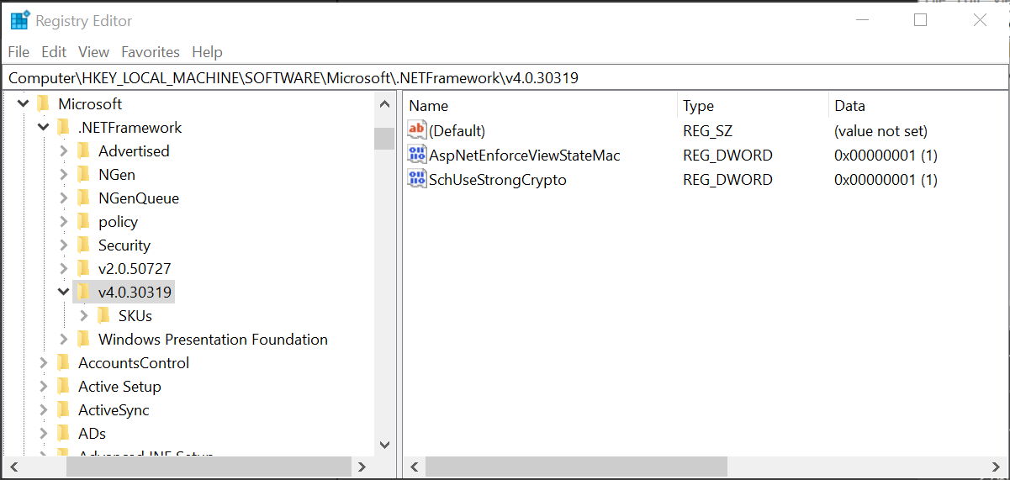This screenshot has width=1010, height=480.
Task: Expand the SKUs key
Action: pyautogui.click(x=83, y=316)
